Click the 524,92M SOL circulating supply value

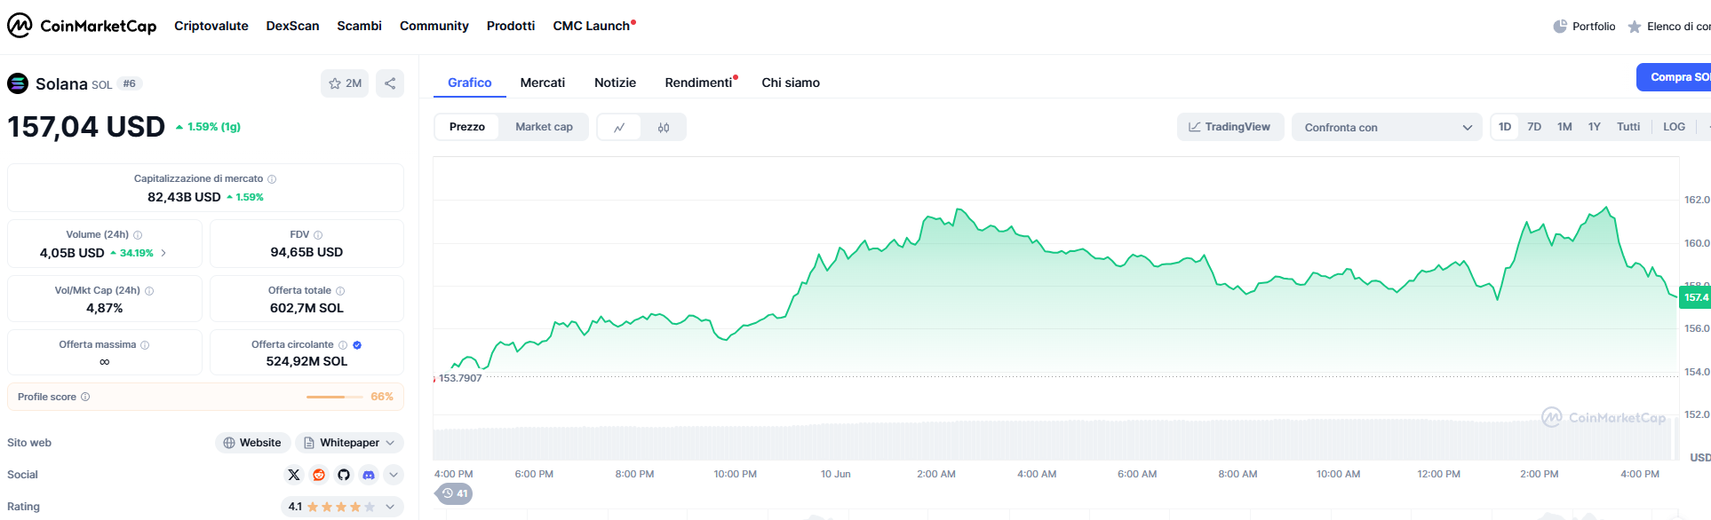(306, 361)
